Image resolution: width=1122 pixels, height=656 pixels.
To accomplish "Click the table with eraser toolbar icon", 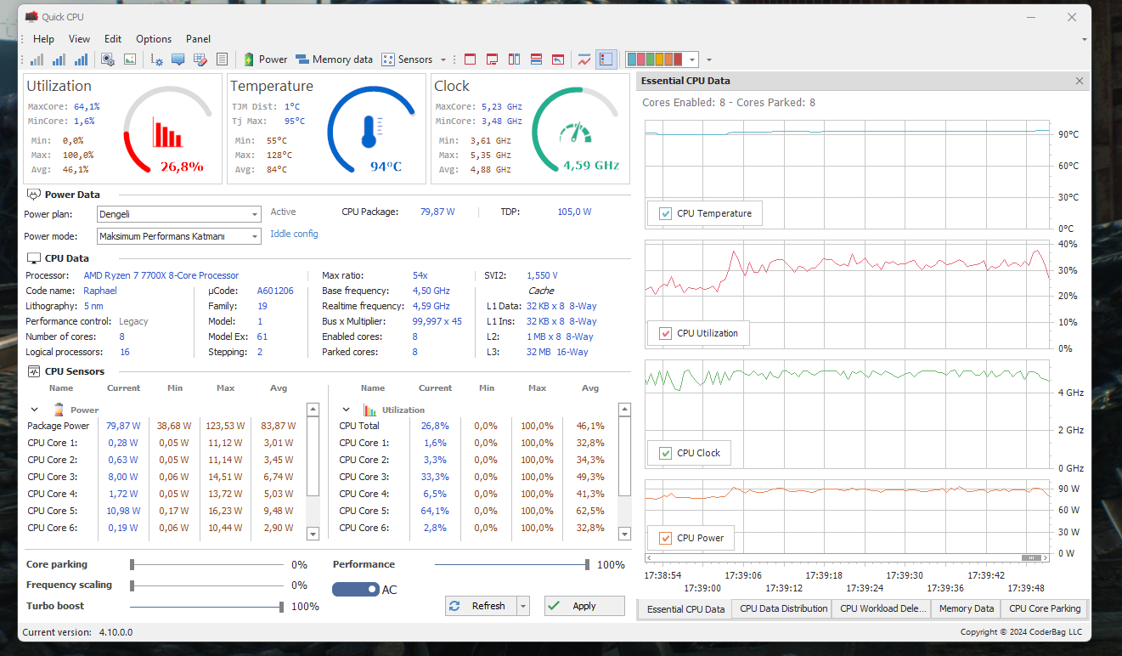I will click(x=200, y=59).
